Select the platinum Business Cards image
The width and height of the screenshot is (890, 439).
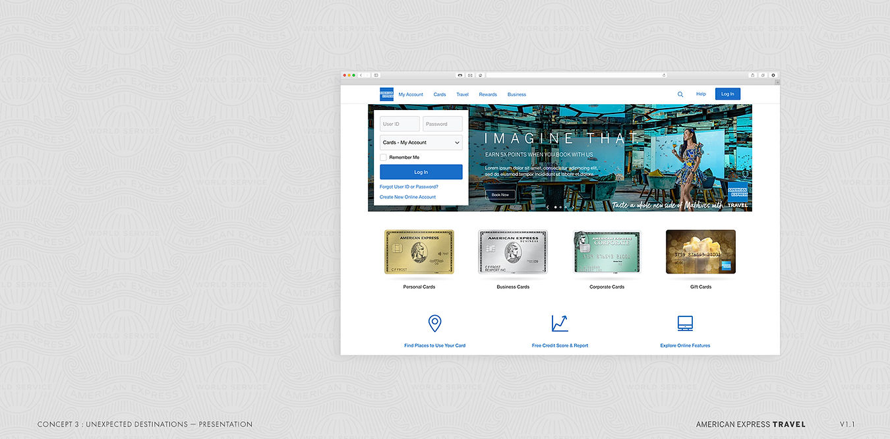[x=513, y=252]
